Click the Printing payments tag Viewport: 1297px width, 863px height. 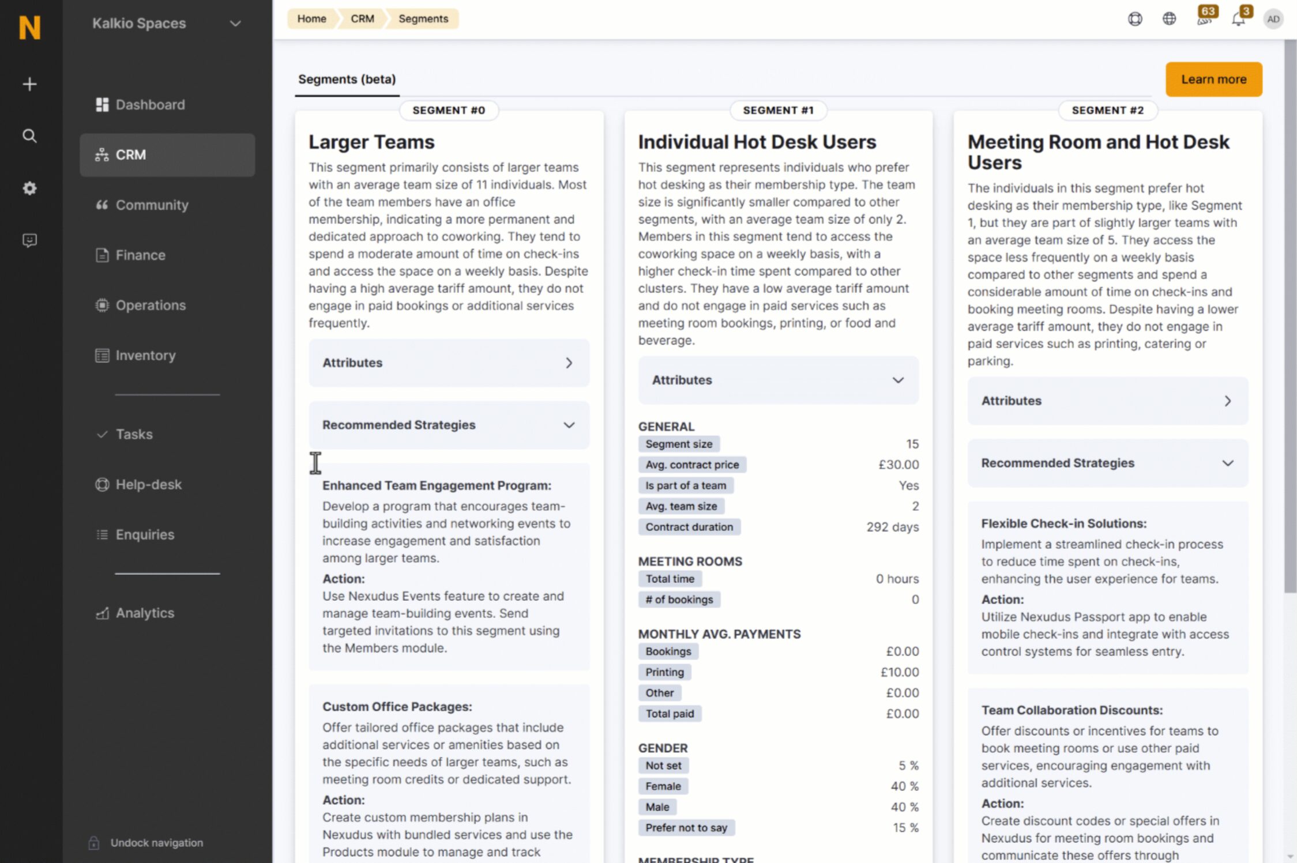(664, 672)
